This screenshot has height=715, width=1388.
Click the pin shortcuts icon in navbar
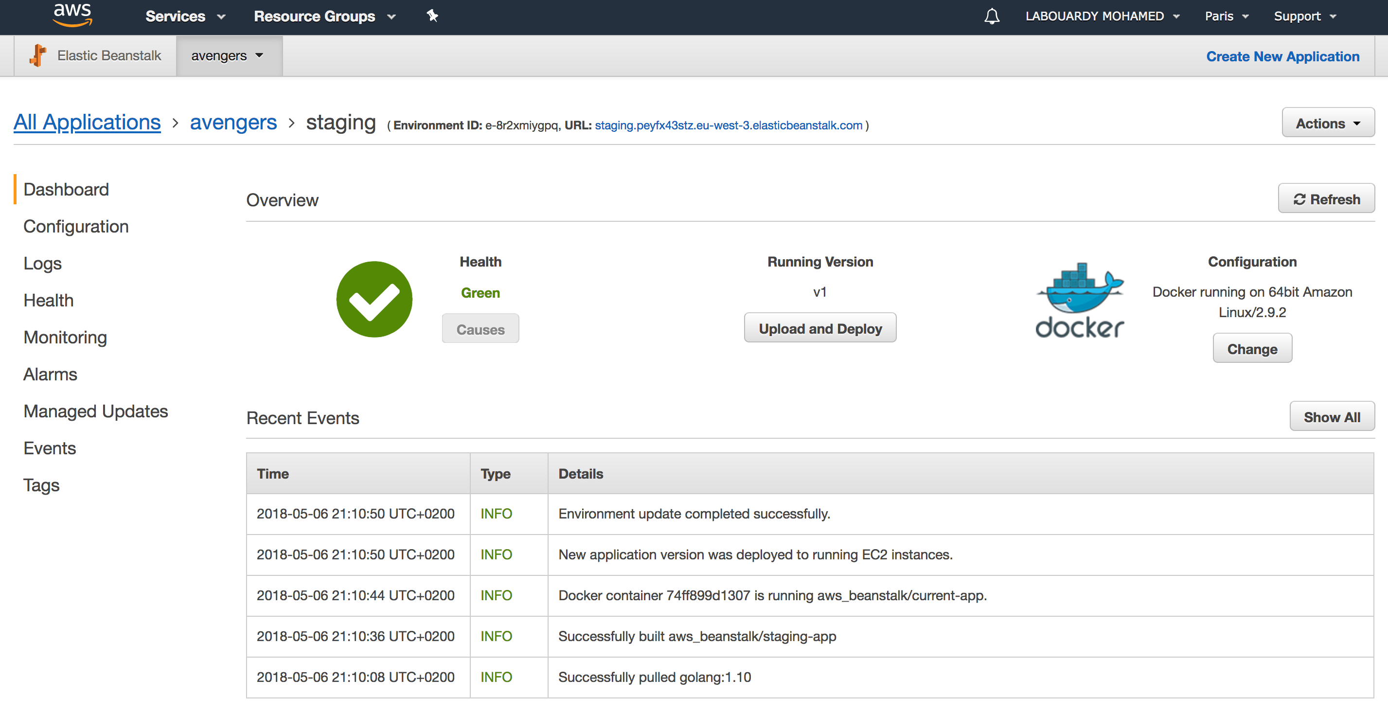coord(432,16)
